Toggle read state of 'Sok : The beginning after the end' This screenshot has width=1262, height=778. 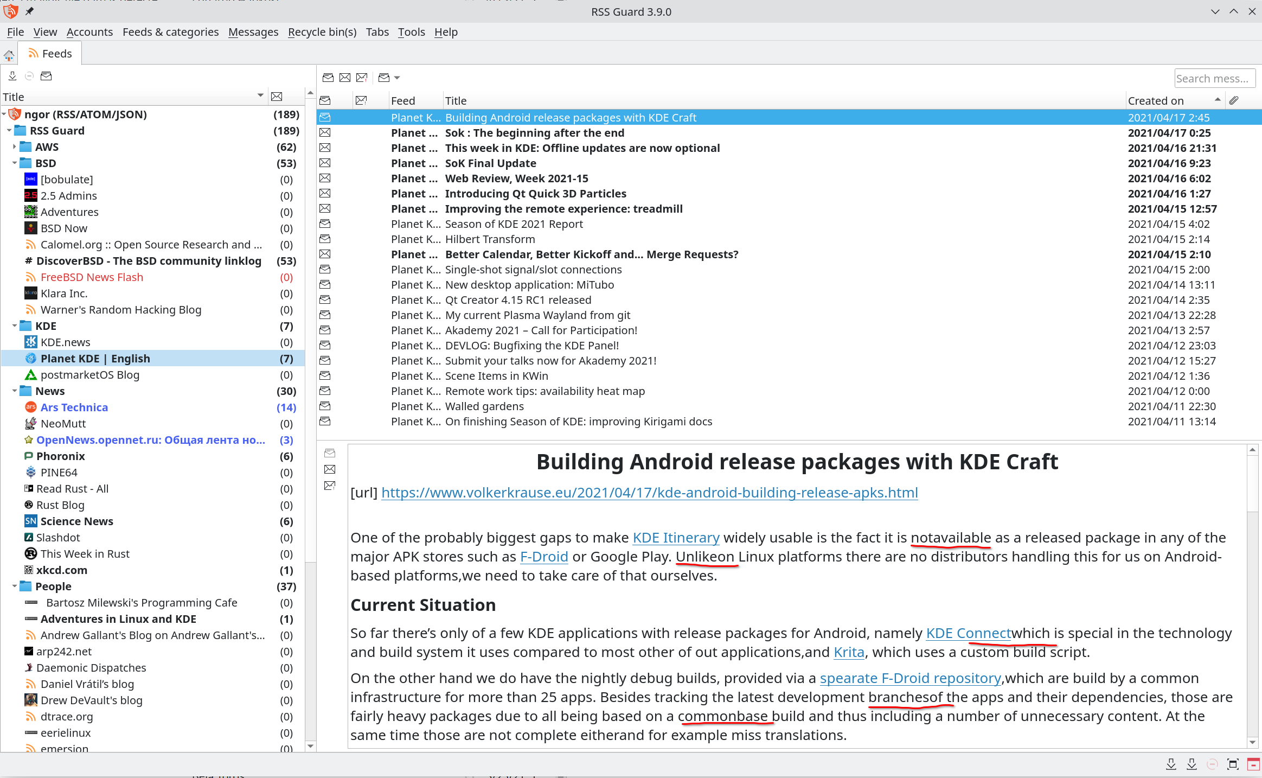(x=325, y=132)
